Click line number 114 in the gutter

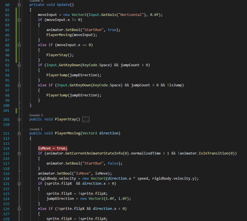(x=6, y=148)
